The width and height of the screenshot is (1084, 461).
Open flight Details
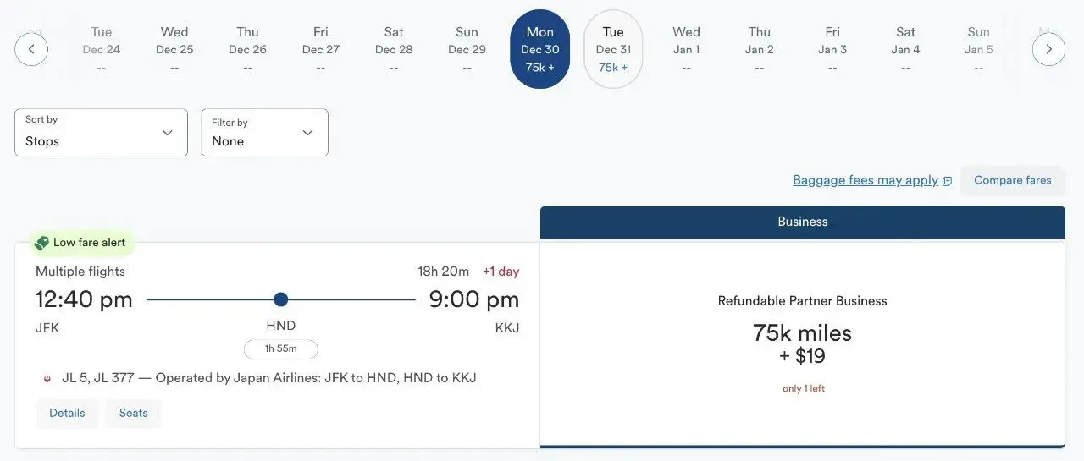(x=67, y=414)
